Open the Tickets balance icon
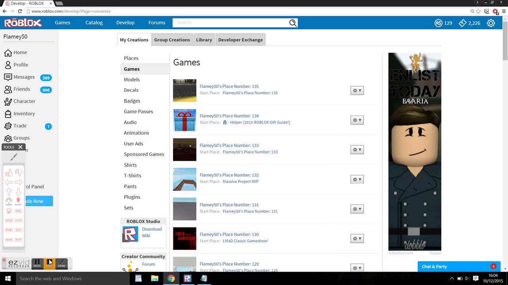The height and width of the screenshot is (285, 508). [462, 23]
